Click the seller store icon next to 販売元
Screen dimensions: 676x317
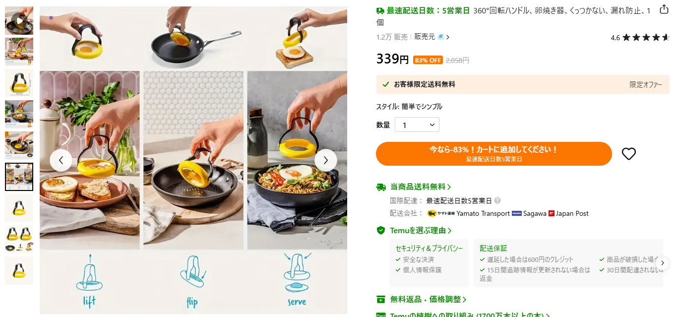coord(441,37)
